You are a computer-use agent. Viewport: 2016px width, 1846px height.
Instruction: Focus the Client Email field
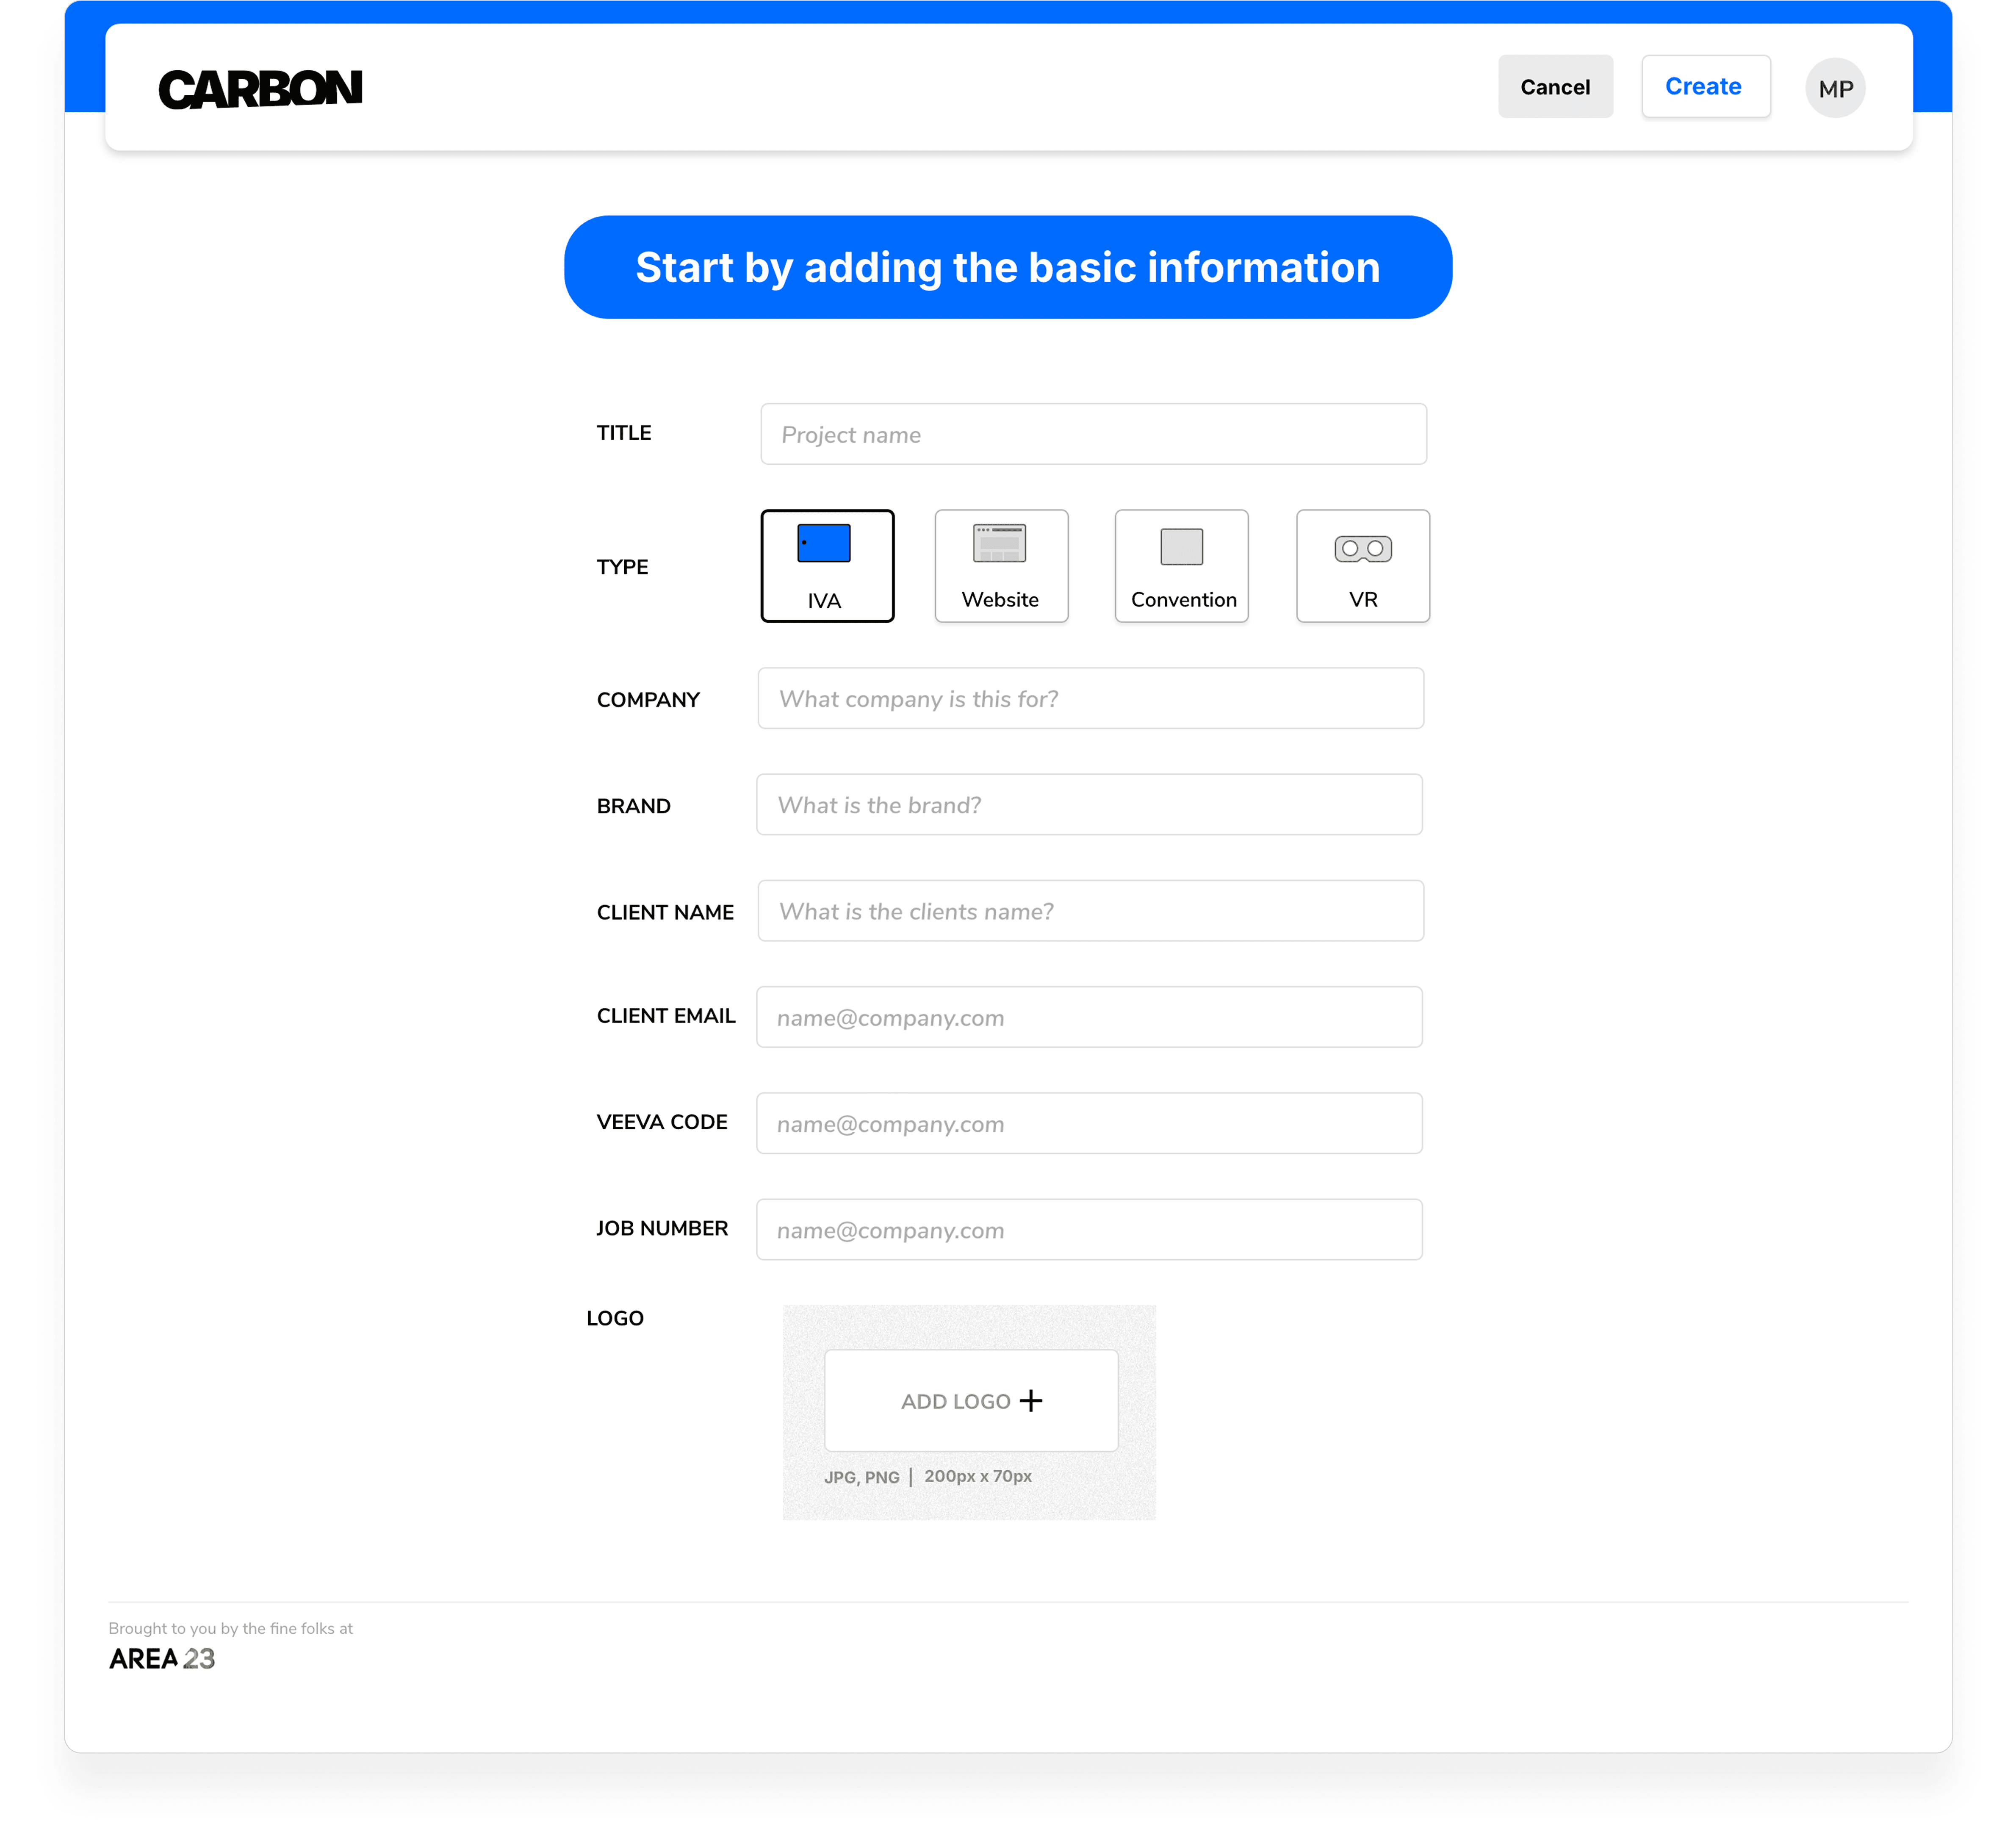pyautogui.click(x=1089, y=1017)
